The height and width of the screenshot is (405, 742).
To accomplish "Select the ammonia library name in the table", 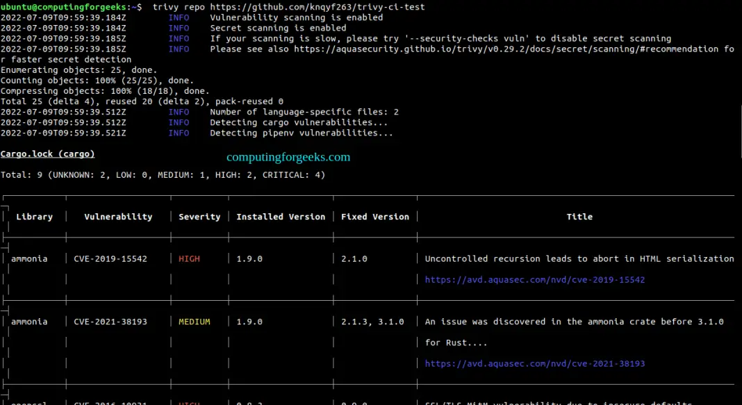I will pyautogui.click(x=29, y=258).
